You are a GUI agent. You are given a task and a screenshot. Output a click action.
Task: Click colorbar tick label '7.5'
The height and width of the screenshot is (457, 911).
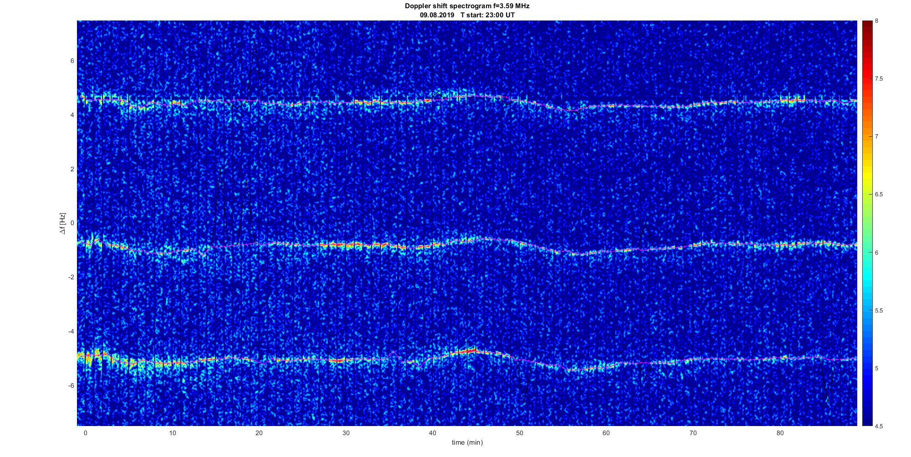pos(879,79)
